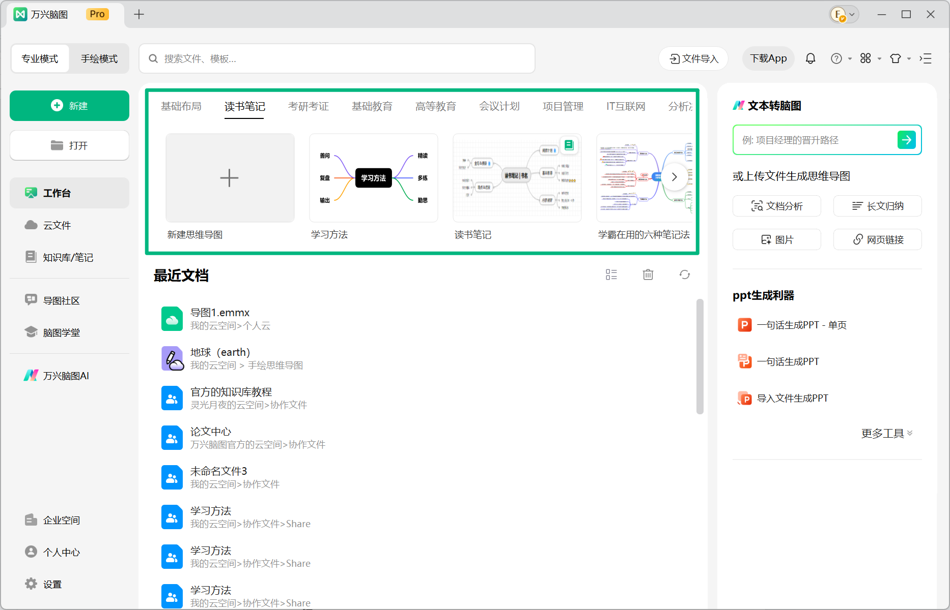Open 工作台 in the sidebar

pos(69,193)
